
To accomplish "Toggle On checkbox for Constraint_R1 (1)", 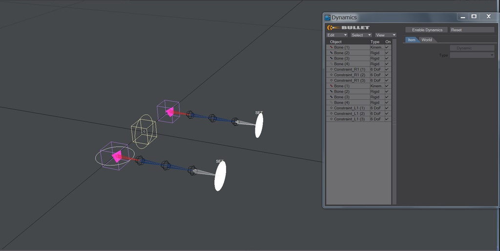I will tap(387, 69).
